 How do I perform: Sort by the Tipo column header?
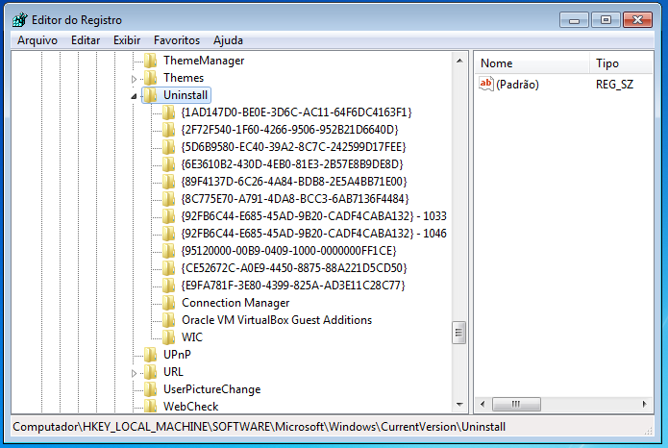tap(622, 63)
